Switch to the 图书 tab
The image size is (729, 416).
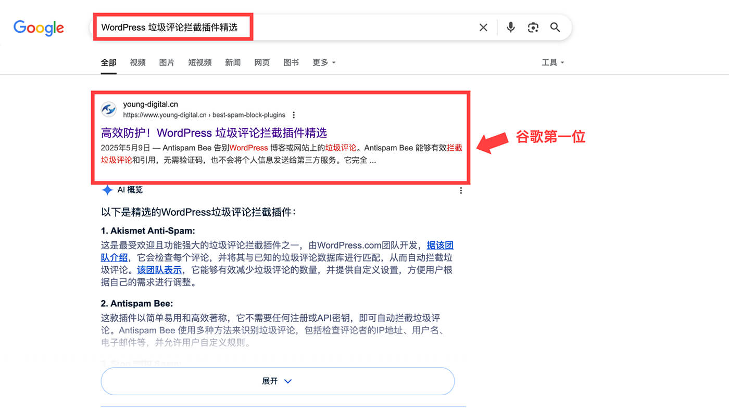(291, 62)
